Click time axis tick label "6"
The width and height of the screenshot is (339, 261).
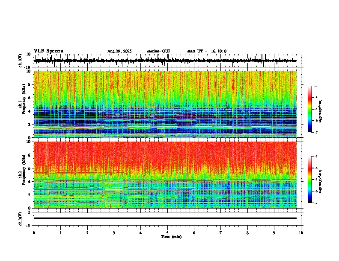[194, 233]
